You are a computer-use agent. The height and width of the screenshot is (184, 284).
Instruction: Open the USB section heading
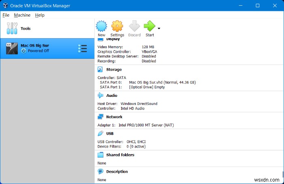tap(110, 133)
